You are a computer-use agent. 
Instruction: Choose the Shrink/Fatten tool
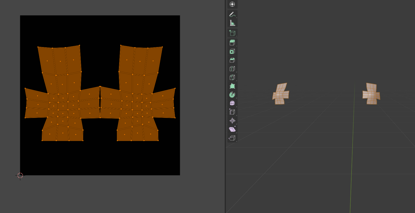click(x=232, y=121)
